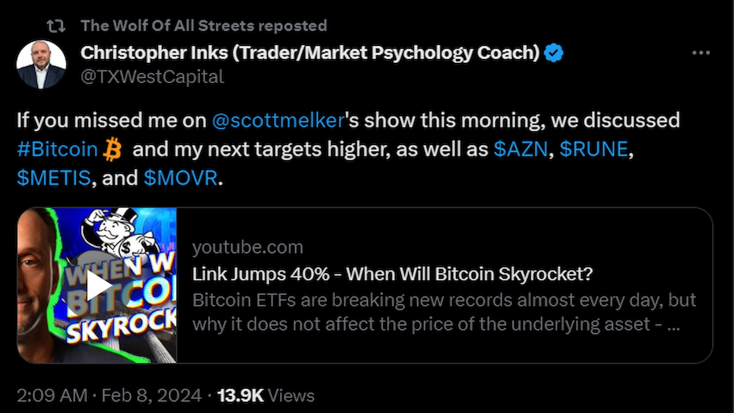Click the @TXWestCapital handle

(x=152, y=76)
